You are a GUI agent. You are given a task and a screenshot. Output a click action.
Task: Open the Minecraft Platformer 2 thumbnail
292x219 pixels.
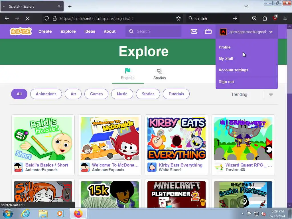[x=176, y=194]
